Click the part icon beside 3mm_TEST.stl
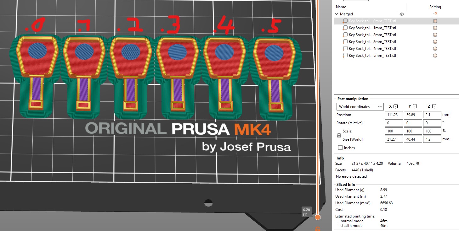 345,42
